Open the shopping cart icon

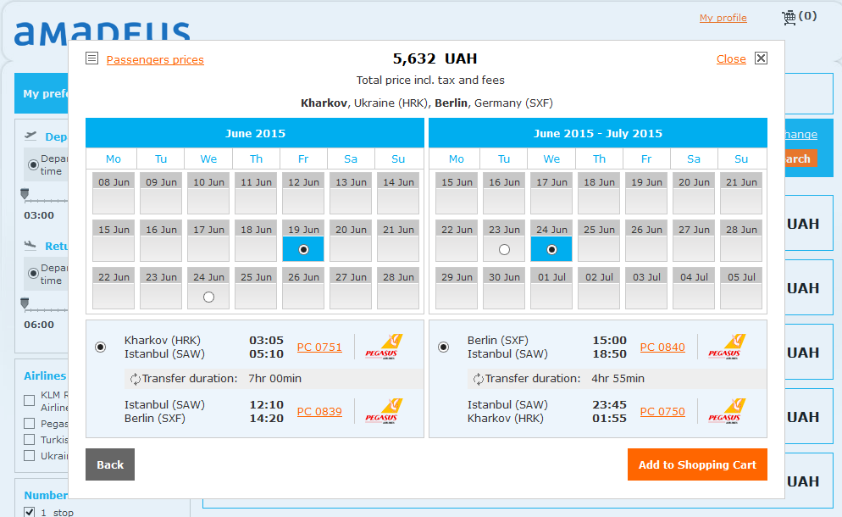coord(789,17)
